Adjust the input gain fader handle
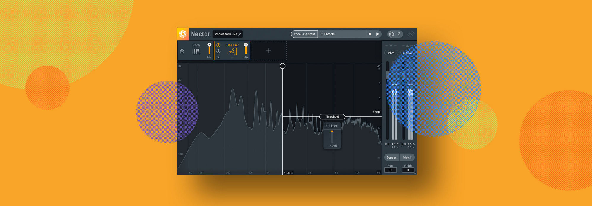Image resolution: width=592 pixels, height=206 pixels. 387,74
